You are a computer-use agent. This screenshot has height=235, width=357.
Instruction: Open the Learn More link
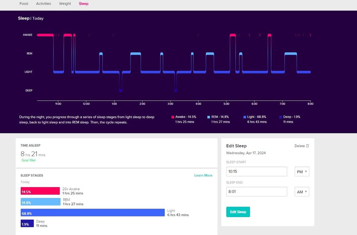coord(203,175)
